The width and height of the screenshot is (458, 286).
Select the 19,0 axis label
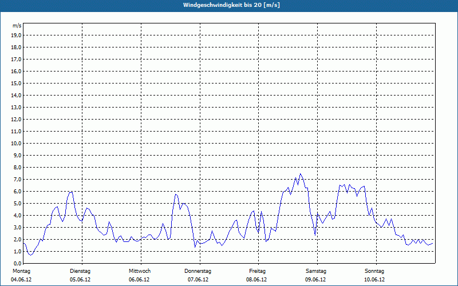click(x=16, y=35)
